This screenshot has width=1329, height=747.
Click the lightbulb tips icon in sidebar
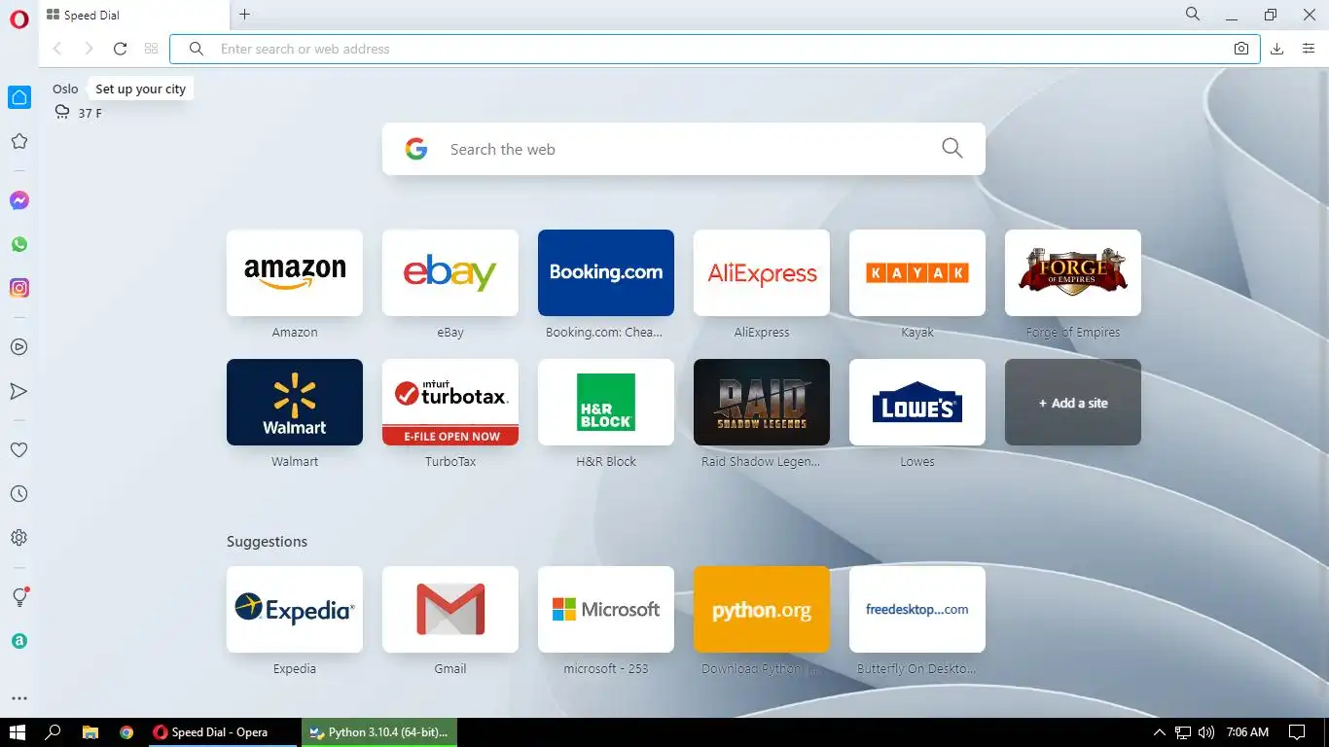pyautogui.click(x=19, y=597)
